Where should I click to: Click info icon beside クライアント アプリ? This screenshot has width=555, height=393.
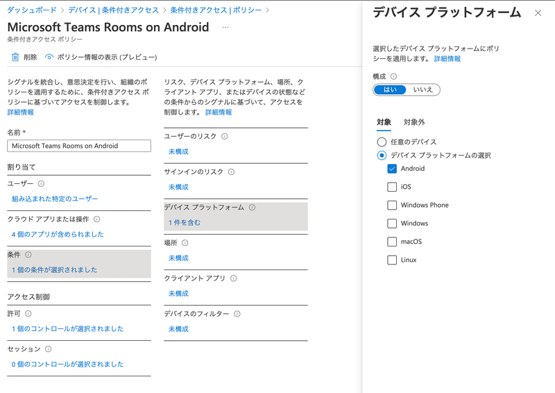coord(234,278)
